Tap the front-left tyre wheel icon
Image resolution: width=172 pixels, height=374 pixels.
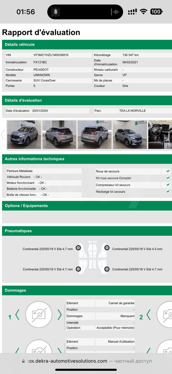tap(78, 248)
